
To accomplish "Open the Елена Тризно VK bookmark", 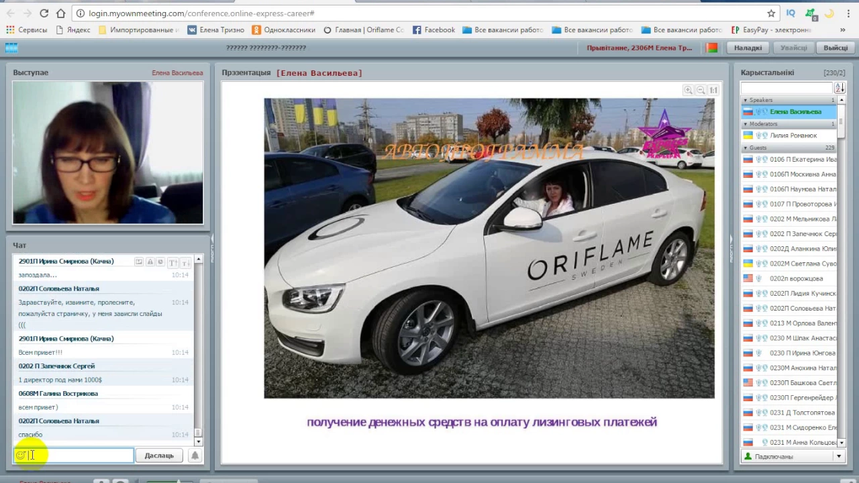I will coord(216,30).
